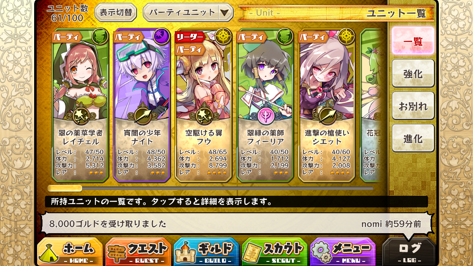Click the 進化 button
Viewport: 473px width, 266px height.
413,138
